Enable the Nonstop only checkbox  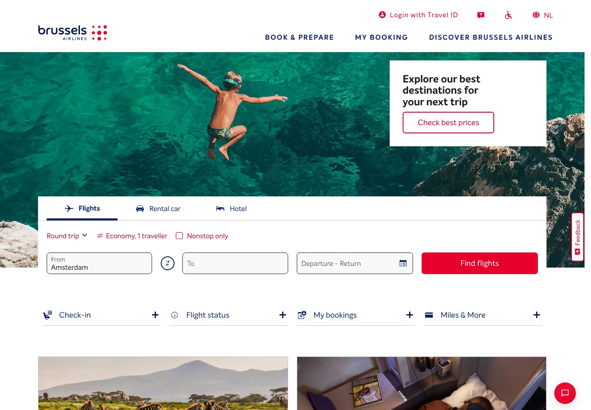179,236
